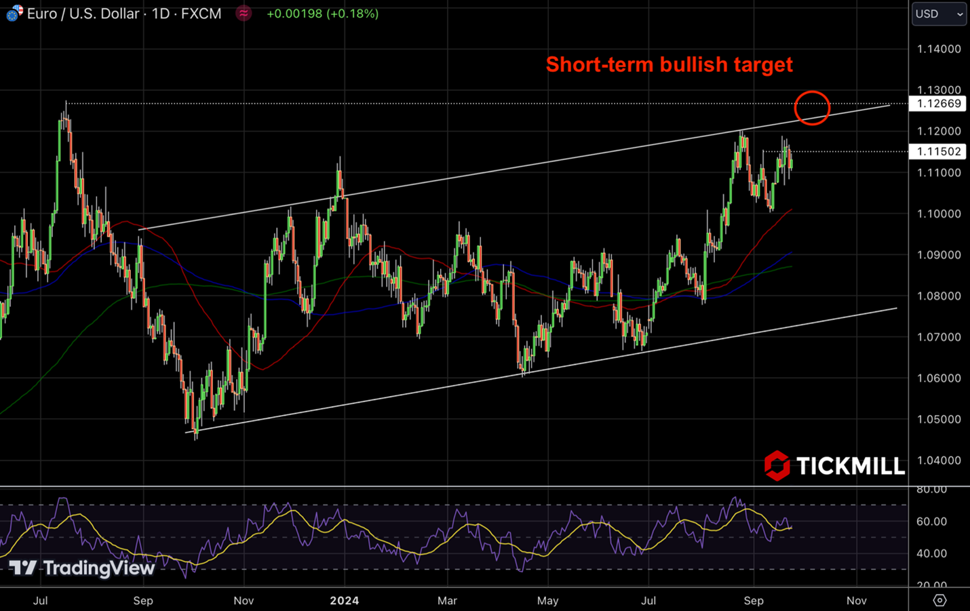Click the 1.04000 price axis label

click(939, 460)
